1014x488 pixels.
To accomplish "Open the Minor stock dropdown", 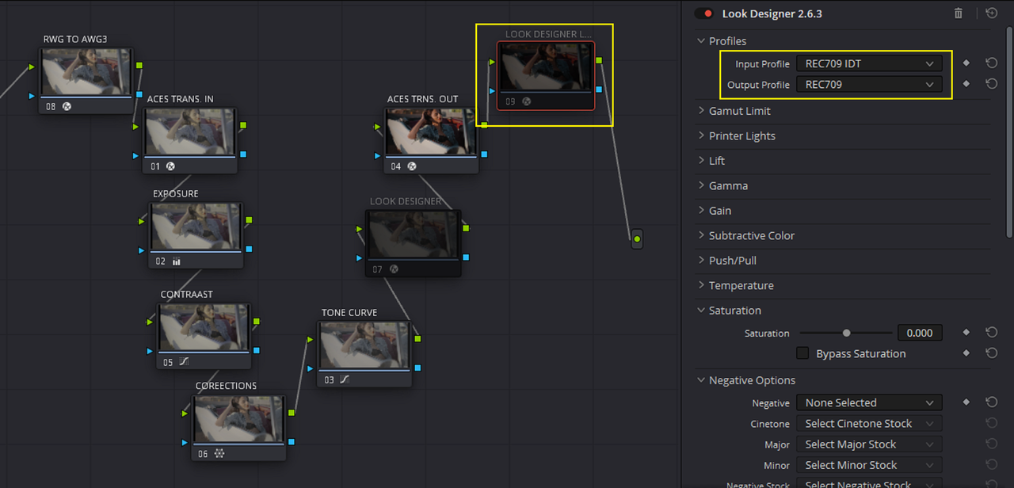I will [x=869, y=465].
